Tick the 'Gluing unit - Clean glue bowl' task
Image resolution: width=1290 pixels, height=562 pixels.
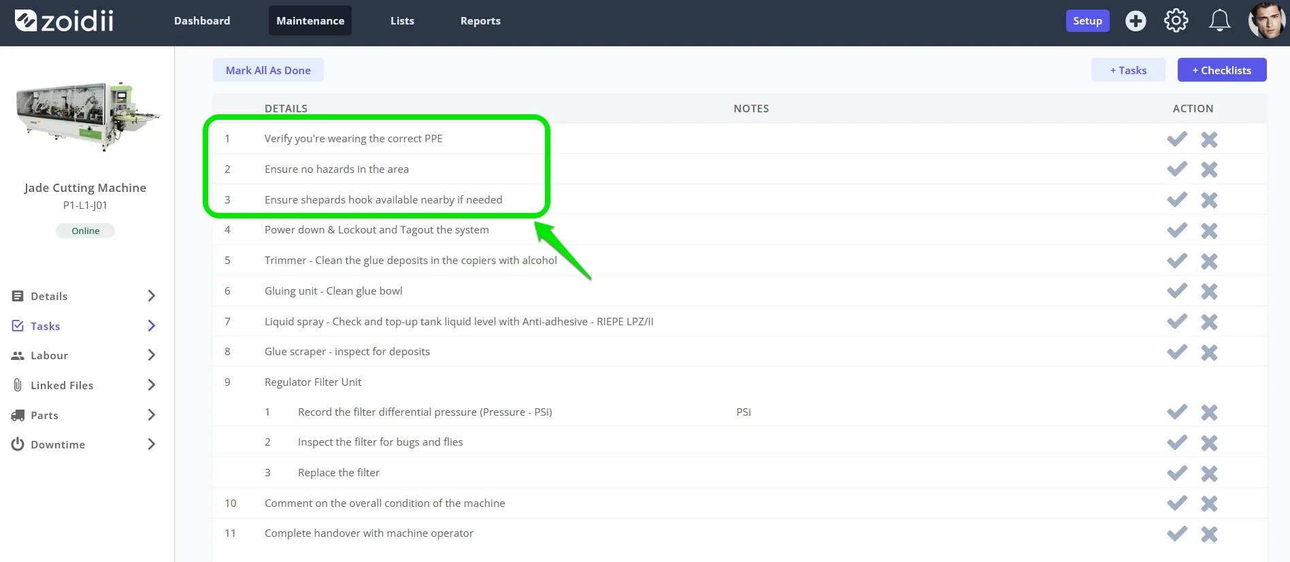1177,291
